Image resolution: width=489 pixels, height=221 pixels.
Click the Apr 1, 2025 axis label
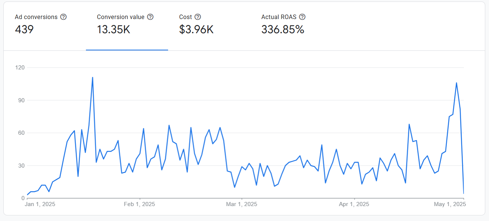[x=354, y=204]
